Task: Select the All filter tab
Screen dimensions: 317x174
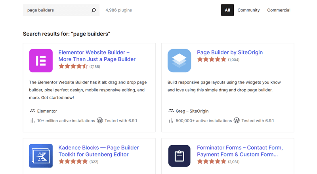Action: point(227,10)
